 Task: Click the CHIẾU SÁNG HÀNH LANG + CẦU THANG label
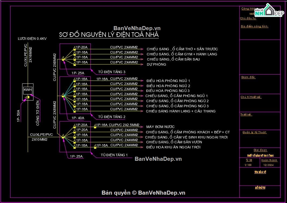tap(181, 111)
